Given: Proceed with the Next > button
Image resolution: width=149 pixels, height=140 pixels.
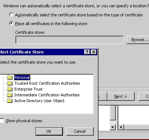Looking at the screenshot, I should [x=121, y=96].
